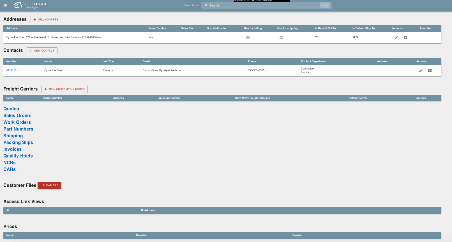Viewport: 452px width, 242px height.
Task: Archive contact Cyrus the Great
Action: [x=430, y=71]
